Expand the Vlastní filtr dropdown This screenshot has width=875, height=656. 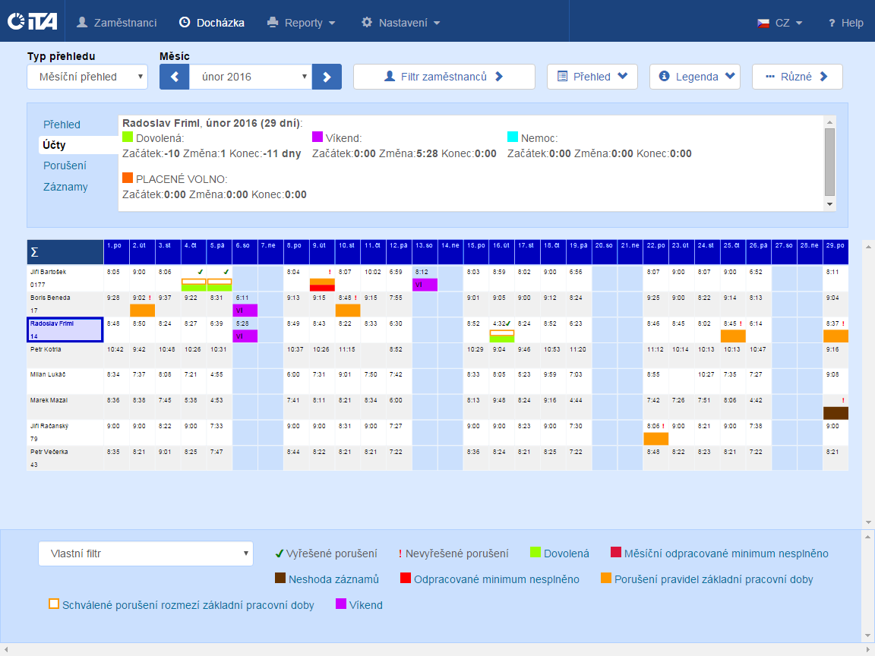point(145,553)
